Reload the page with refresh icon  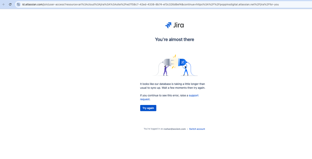tap(10, 4)
